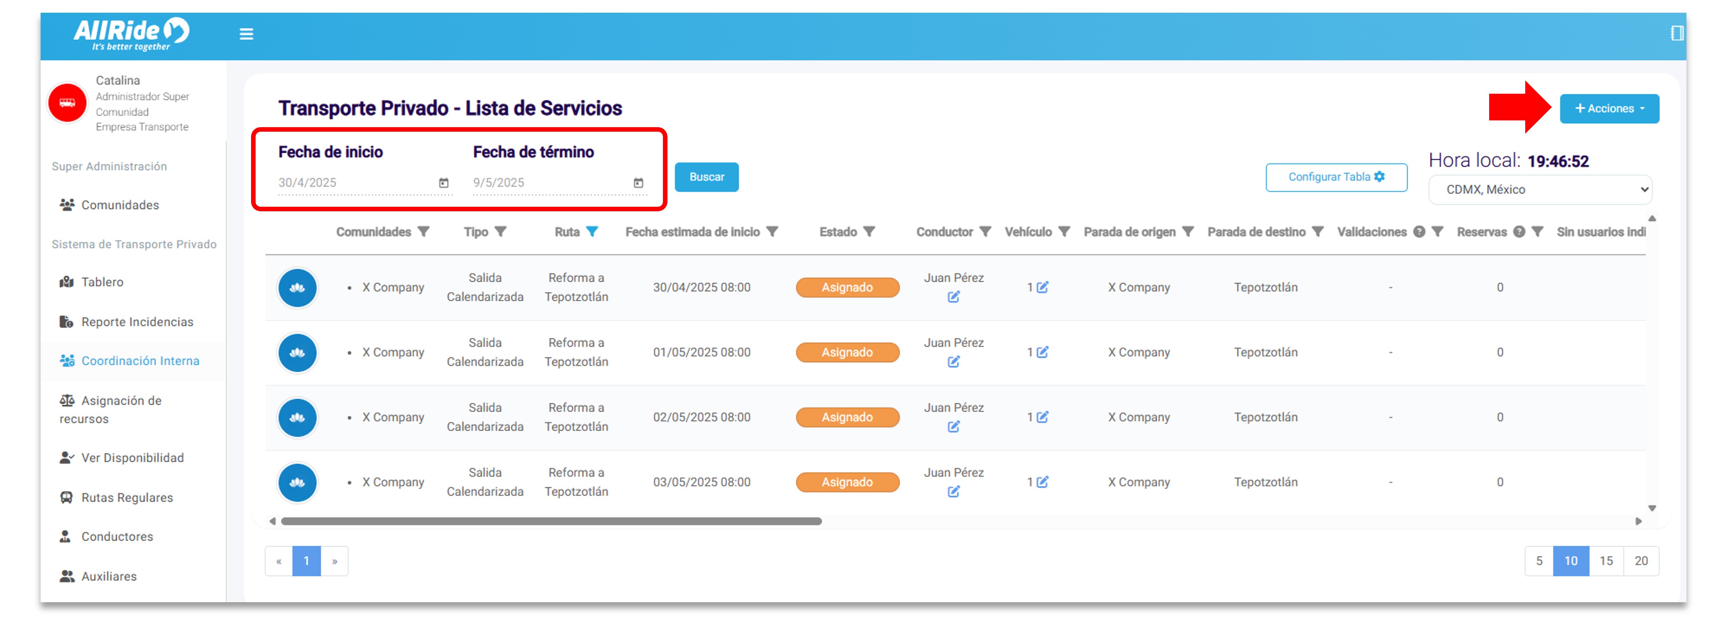
Task: Open the Fecha de término calendar picker
Action: [x=638, y=183]
